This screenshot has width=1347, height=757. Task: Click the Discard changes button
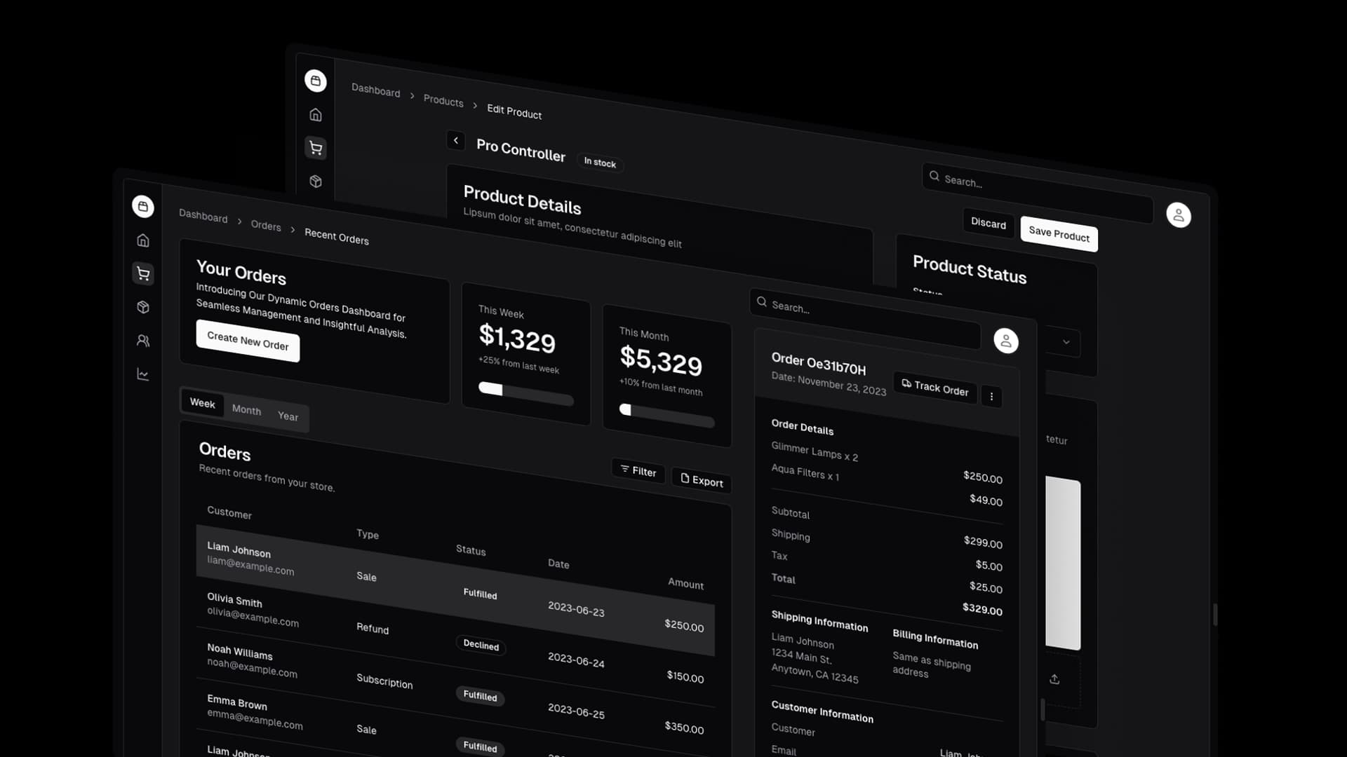click(x=988, y=221)
